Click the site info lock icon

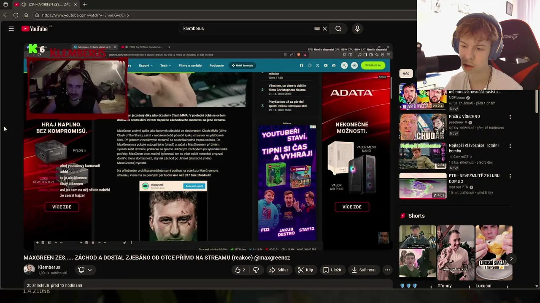point(37,15)
